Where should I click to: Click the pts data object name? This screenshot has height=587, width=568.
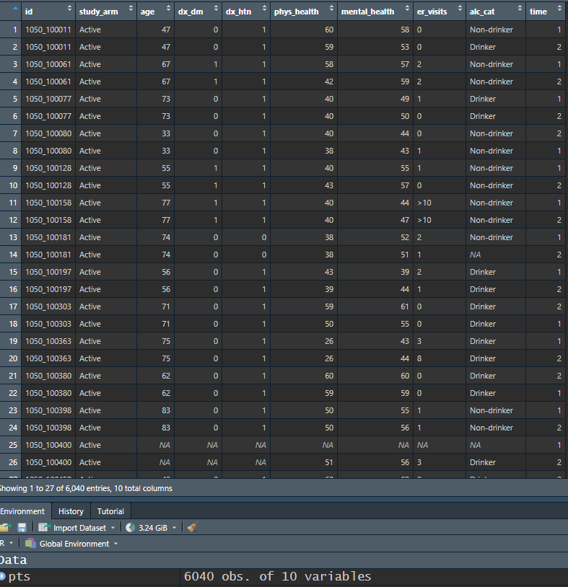click(x=19, y=576)
